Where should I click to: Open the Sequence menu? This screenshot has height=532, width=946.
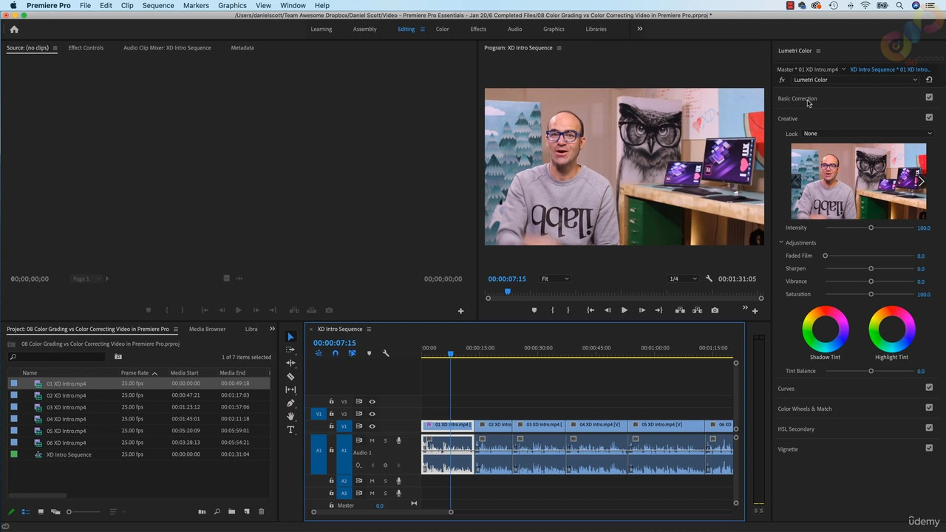tap(158, 5)
